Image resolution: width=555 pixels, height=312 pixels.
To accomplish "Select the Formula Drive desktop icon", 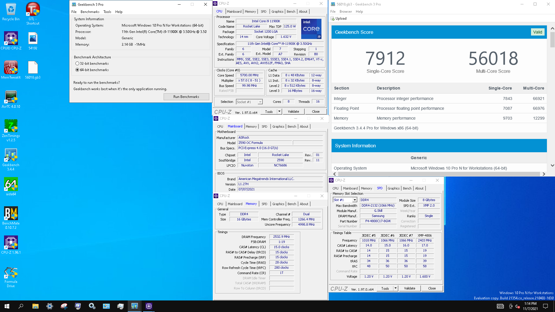I will 11,277.
